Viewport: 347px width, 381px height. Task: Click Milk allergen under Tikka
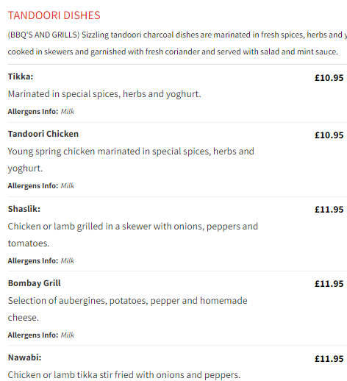(x=68, y=112)
